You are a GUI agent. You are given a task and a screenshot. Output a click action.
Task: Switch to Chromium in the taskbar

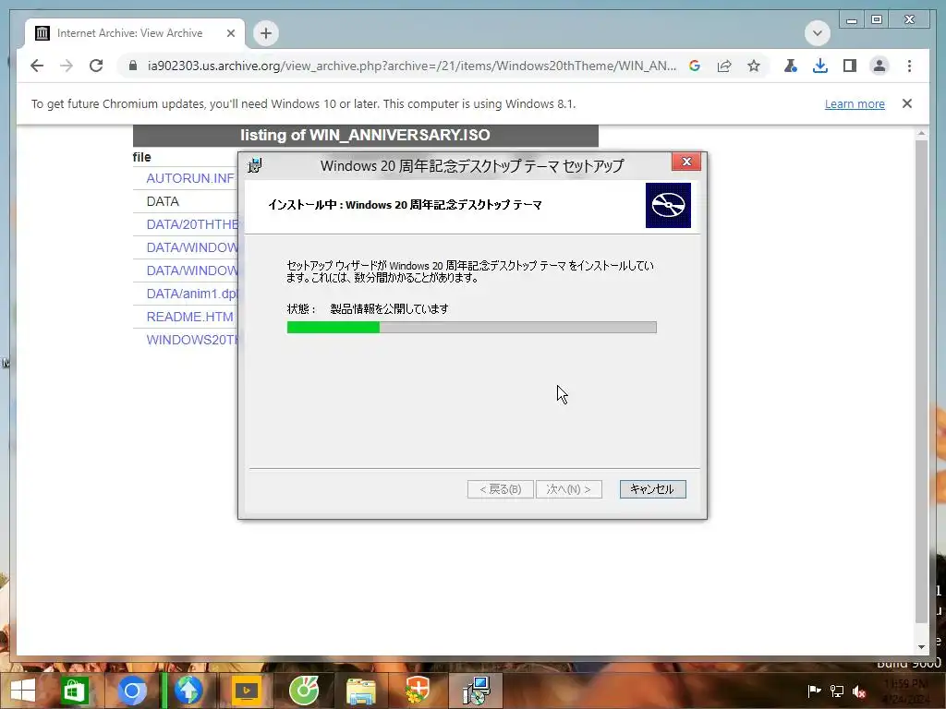(x=132, y=691)
